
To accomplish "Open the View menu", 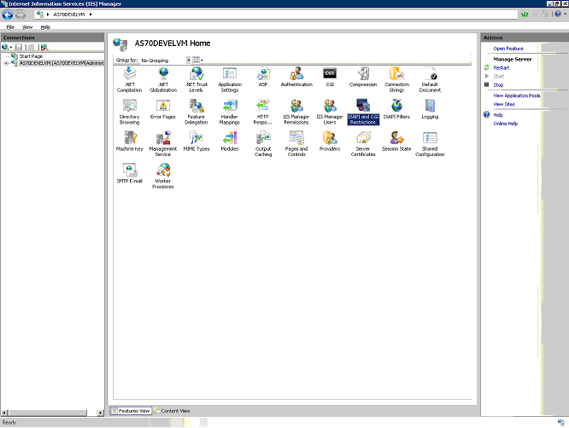I will [x=27, y=27].
